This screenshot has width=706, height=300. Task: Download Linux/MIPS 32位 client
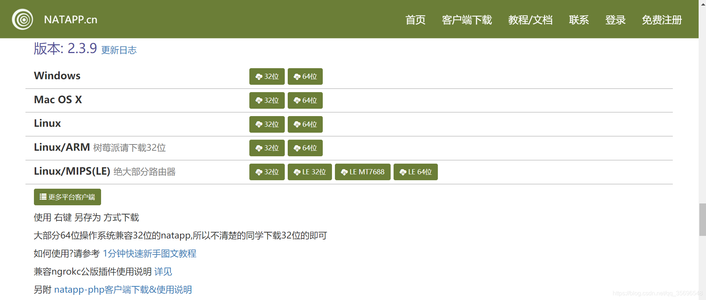(x=267, y=172)
